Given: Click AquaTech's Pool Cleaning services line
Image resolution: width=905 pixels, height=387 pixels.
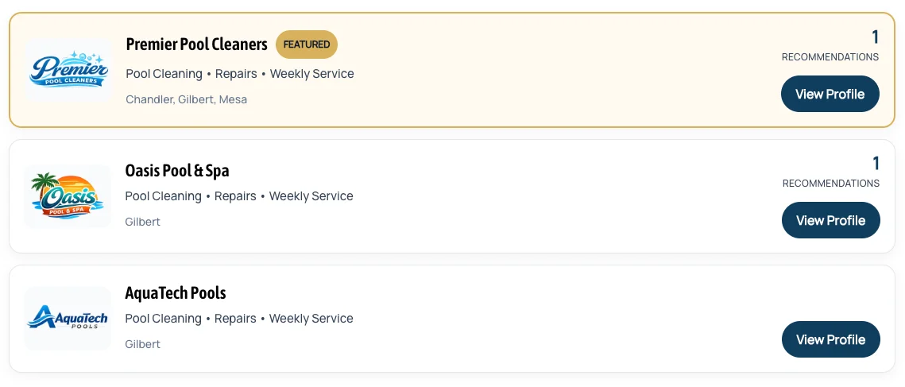Looking at the screenshot, I should point(239,319).
